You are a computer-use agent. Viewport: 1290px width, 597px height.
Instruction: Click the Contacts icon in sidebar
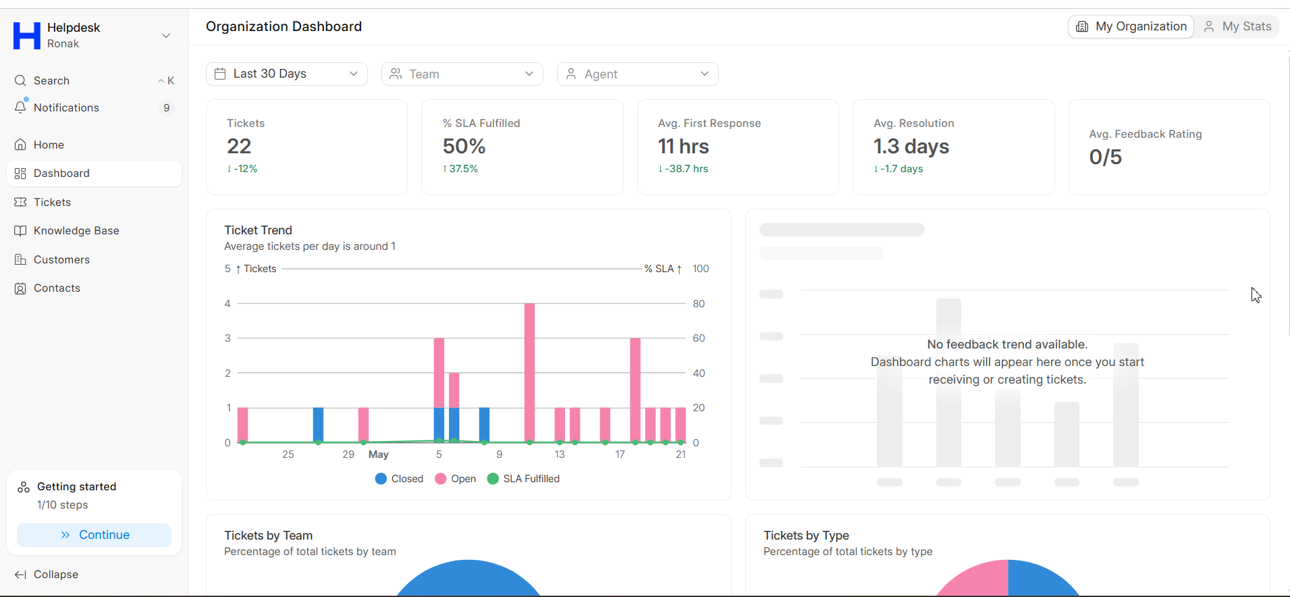click(20, 288)
